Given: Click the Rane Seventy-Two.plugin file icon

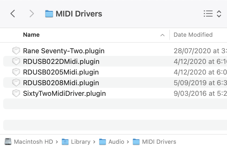Looking at the screenshot, I should [16, 51].
